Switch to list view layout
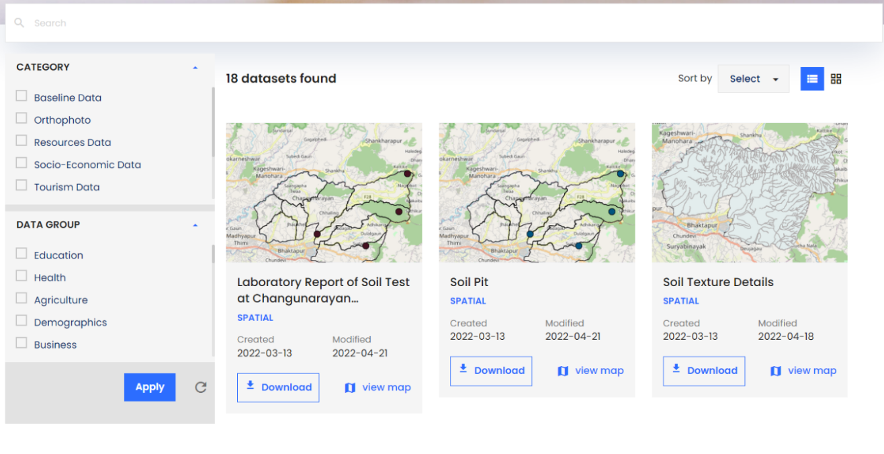This screenshot has height=454, width=884. click(x=812, y=79)
